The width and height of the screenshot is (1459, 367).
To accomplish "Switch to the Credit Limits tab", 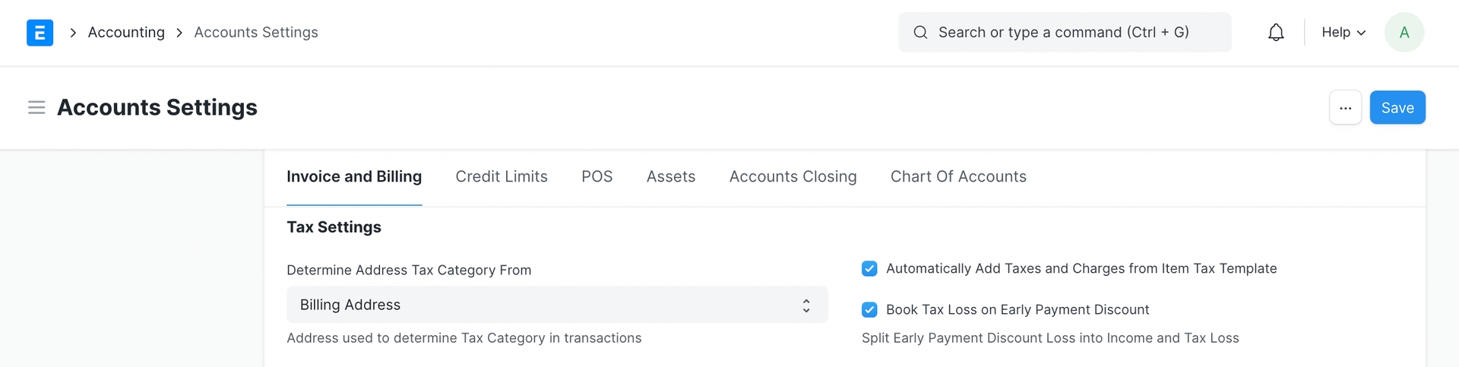I will 502,177.
